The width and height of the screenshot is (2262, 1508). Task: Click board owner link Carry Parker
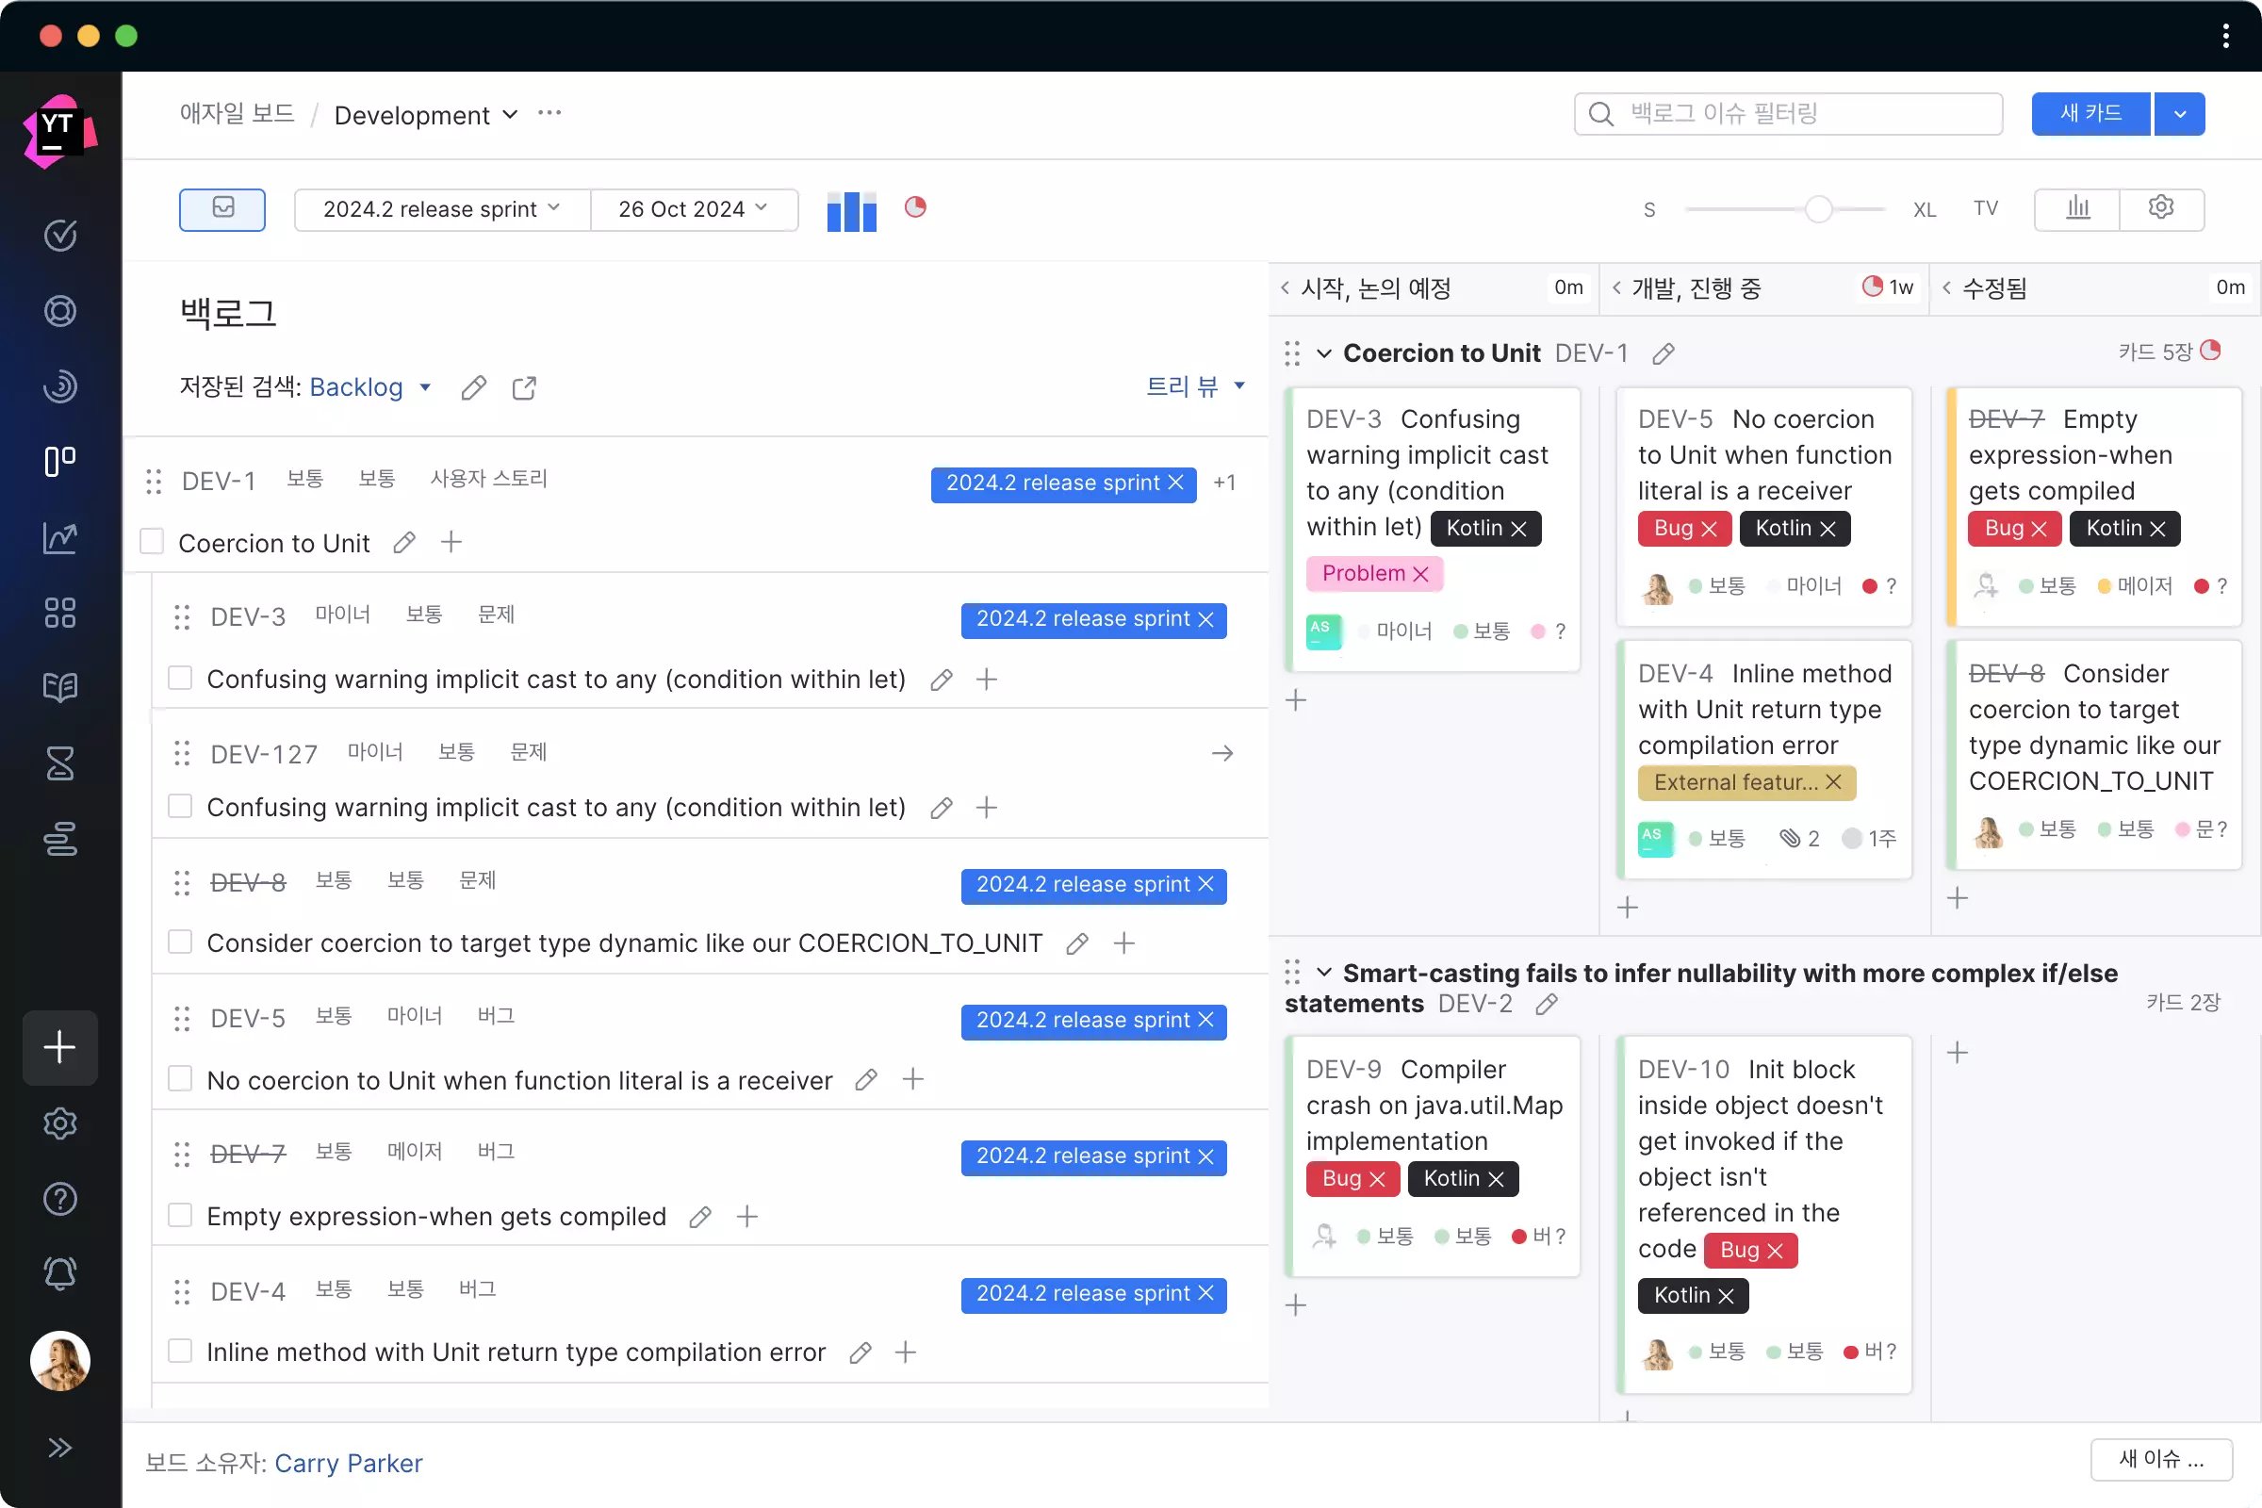(349, 1463)
